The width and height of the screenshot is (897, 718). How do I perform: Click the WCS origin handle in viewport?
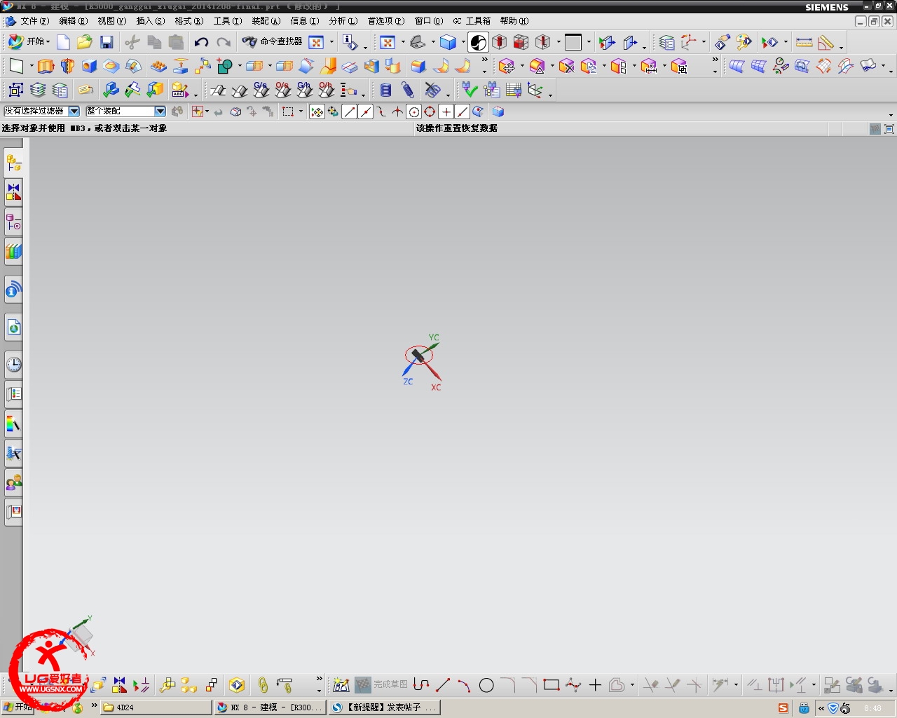[x=418, y=355]
